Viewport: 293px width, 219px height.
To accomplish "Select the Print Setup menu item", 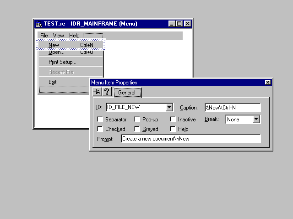I will 62,62.
